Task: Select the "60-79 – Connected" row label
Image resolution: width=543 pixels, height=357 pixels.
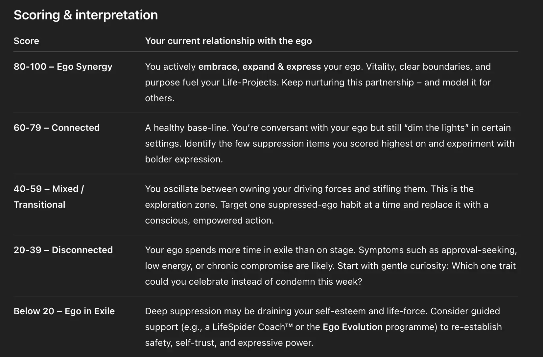Action: (x=57, y=128)
